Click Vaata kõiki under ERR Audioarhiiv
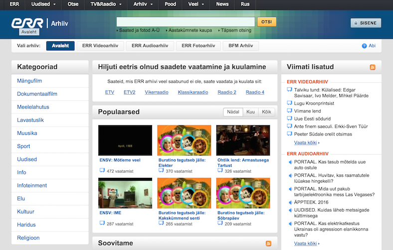Screen dimensions: 393x250 [307, 244]
